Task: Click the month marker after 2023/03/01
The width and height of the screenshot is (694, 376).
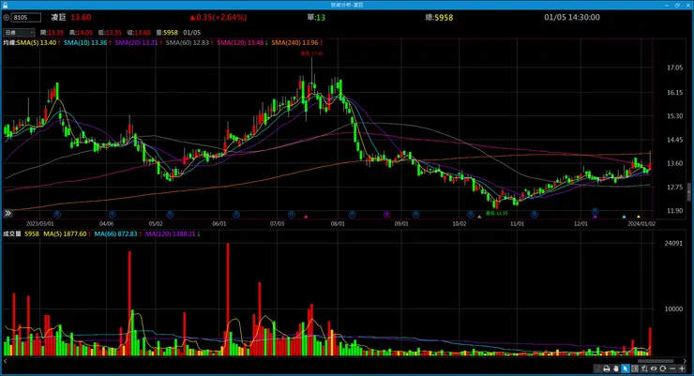Action: click(57, 214)
